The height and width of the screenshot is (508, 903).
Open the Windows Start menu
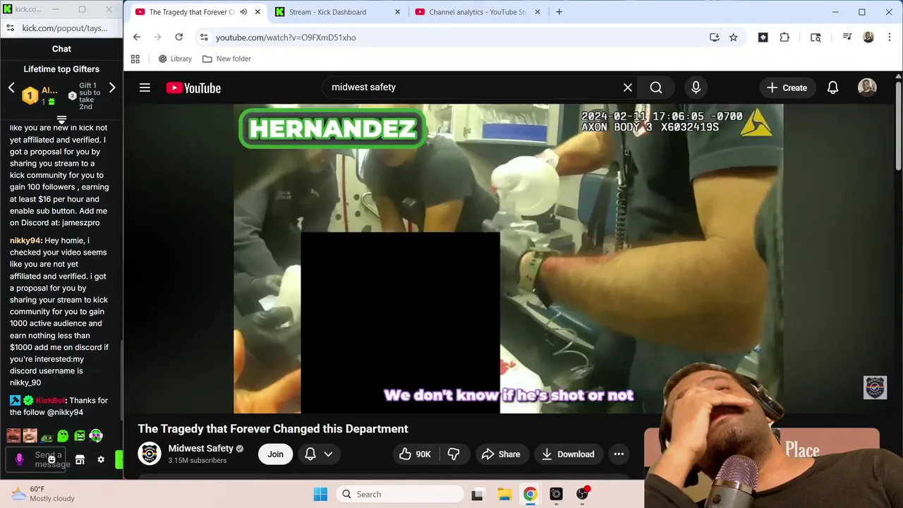point(320,494)
